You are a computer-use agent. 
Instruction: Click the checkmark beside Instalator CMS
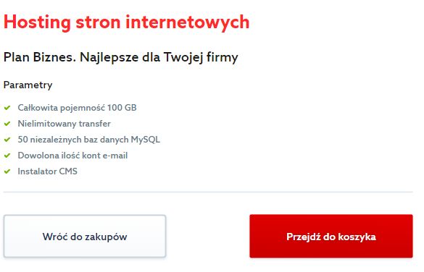(x=7, y=171)
